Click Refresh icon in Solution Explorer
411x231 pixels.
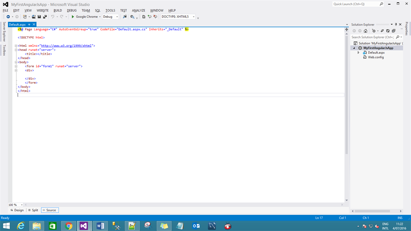388,31
